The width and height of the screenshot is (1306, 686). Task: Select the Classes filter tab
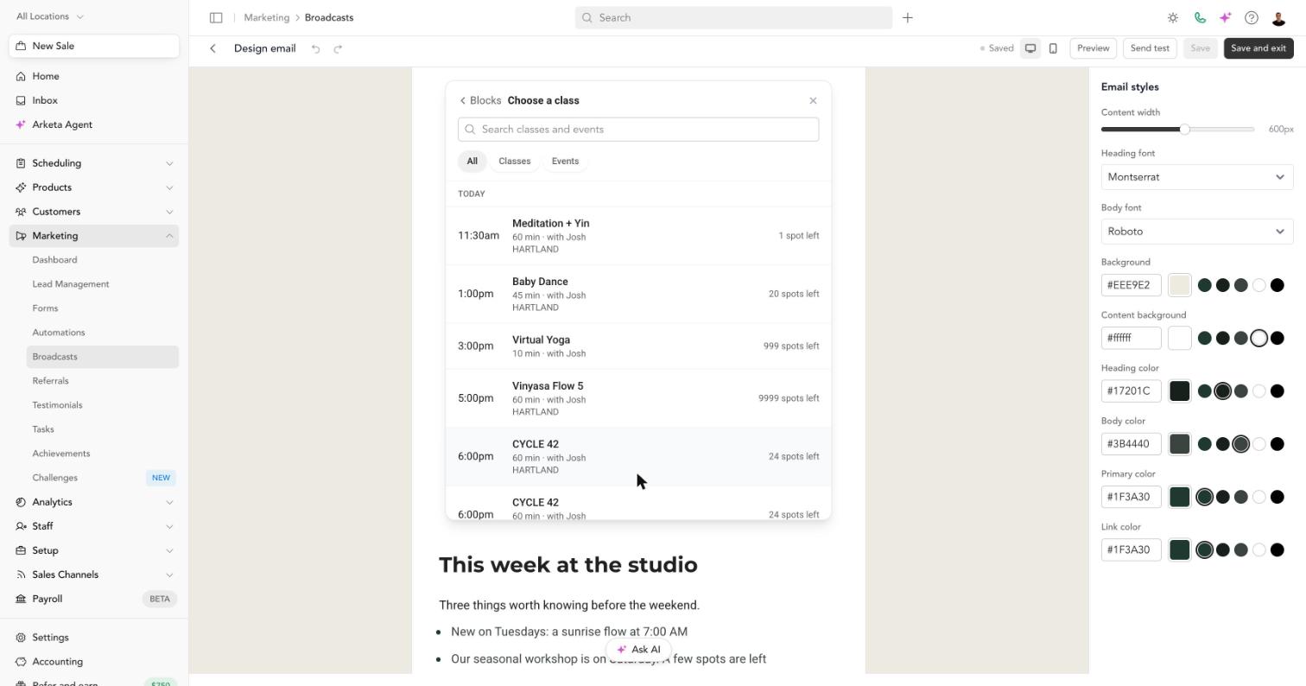tap(515, 162)
